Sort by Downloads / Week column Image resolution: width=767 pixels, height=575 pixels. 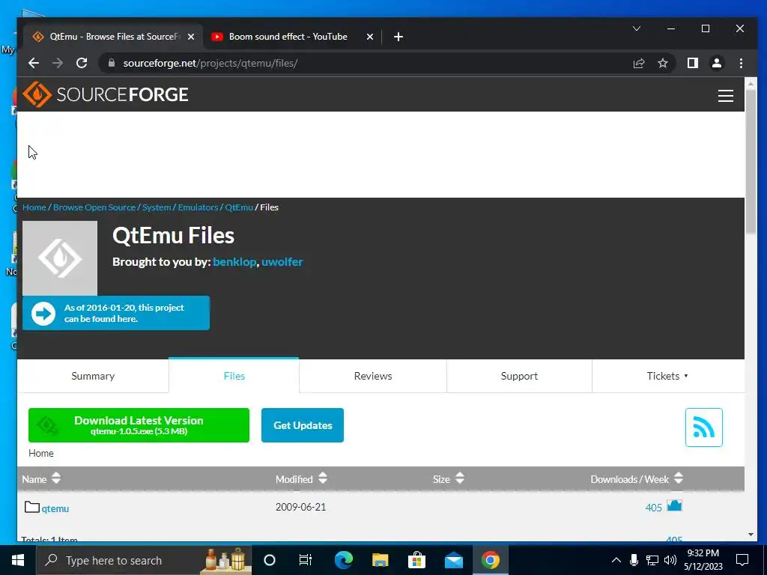point(637,479)
